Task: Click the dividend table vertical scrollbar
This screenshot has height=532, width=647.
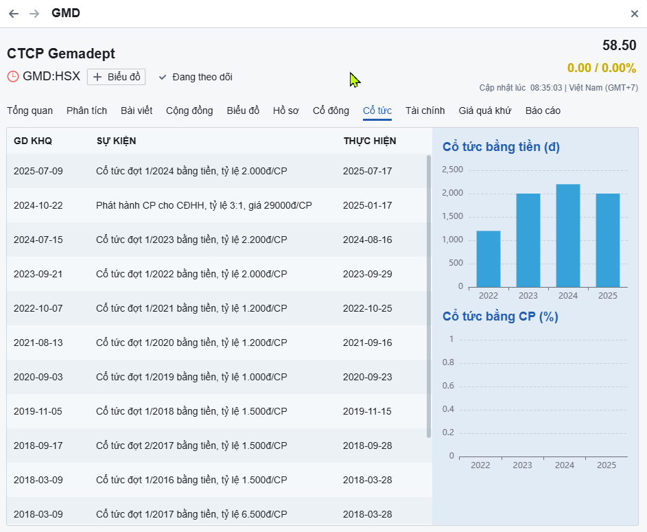Action: (x=429, y=295)
